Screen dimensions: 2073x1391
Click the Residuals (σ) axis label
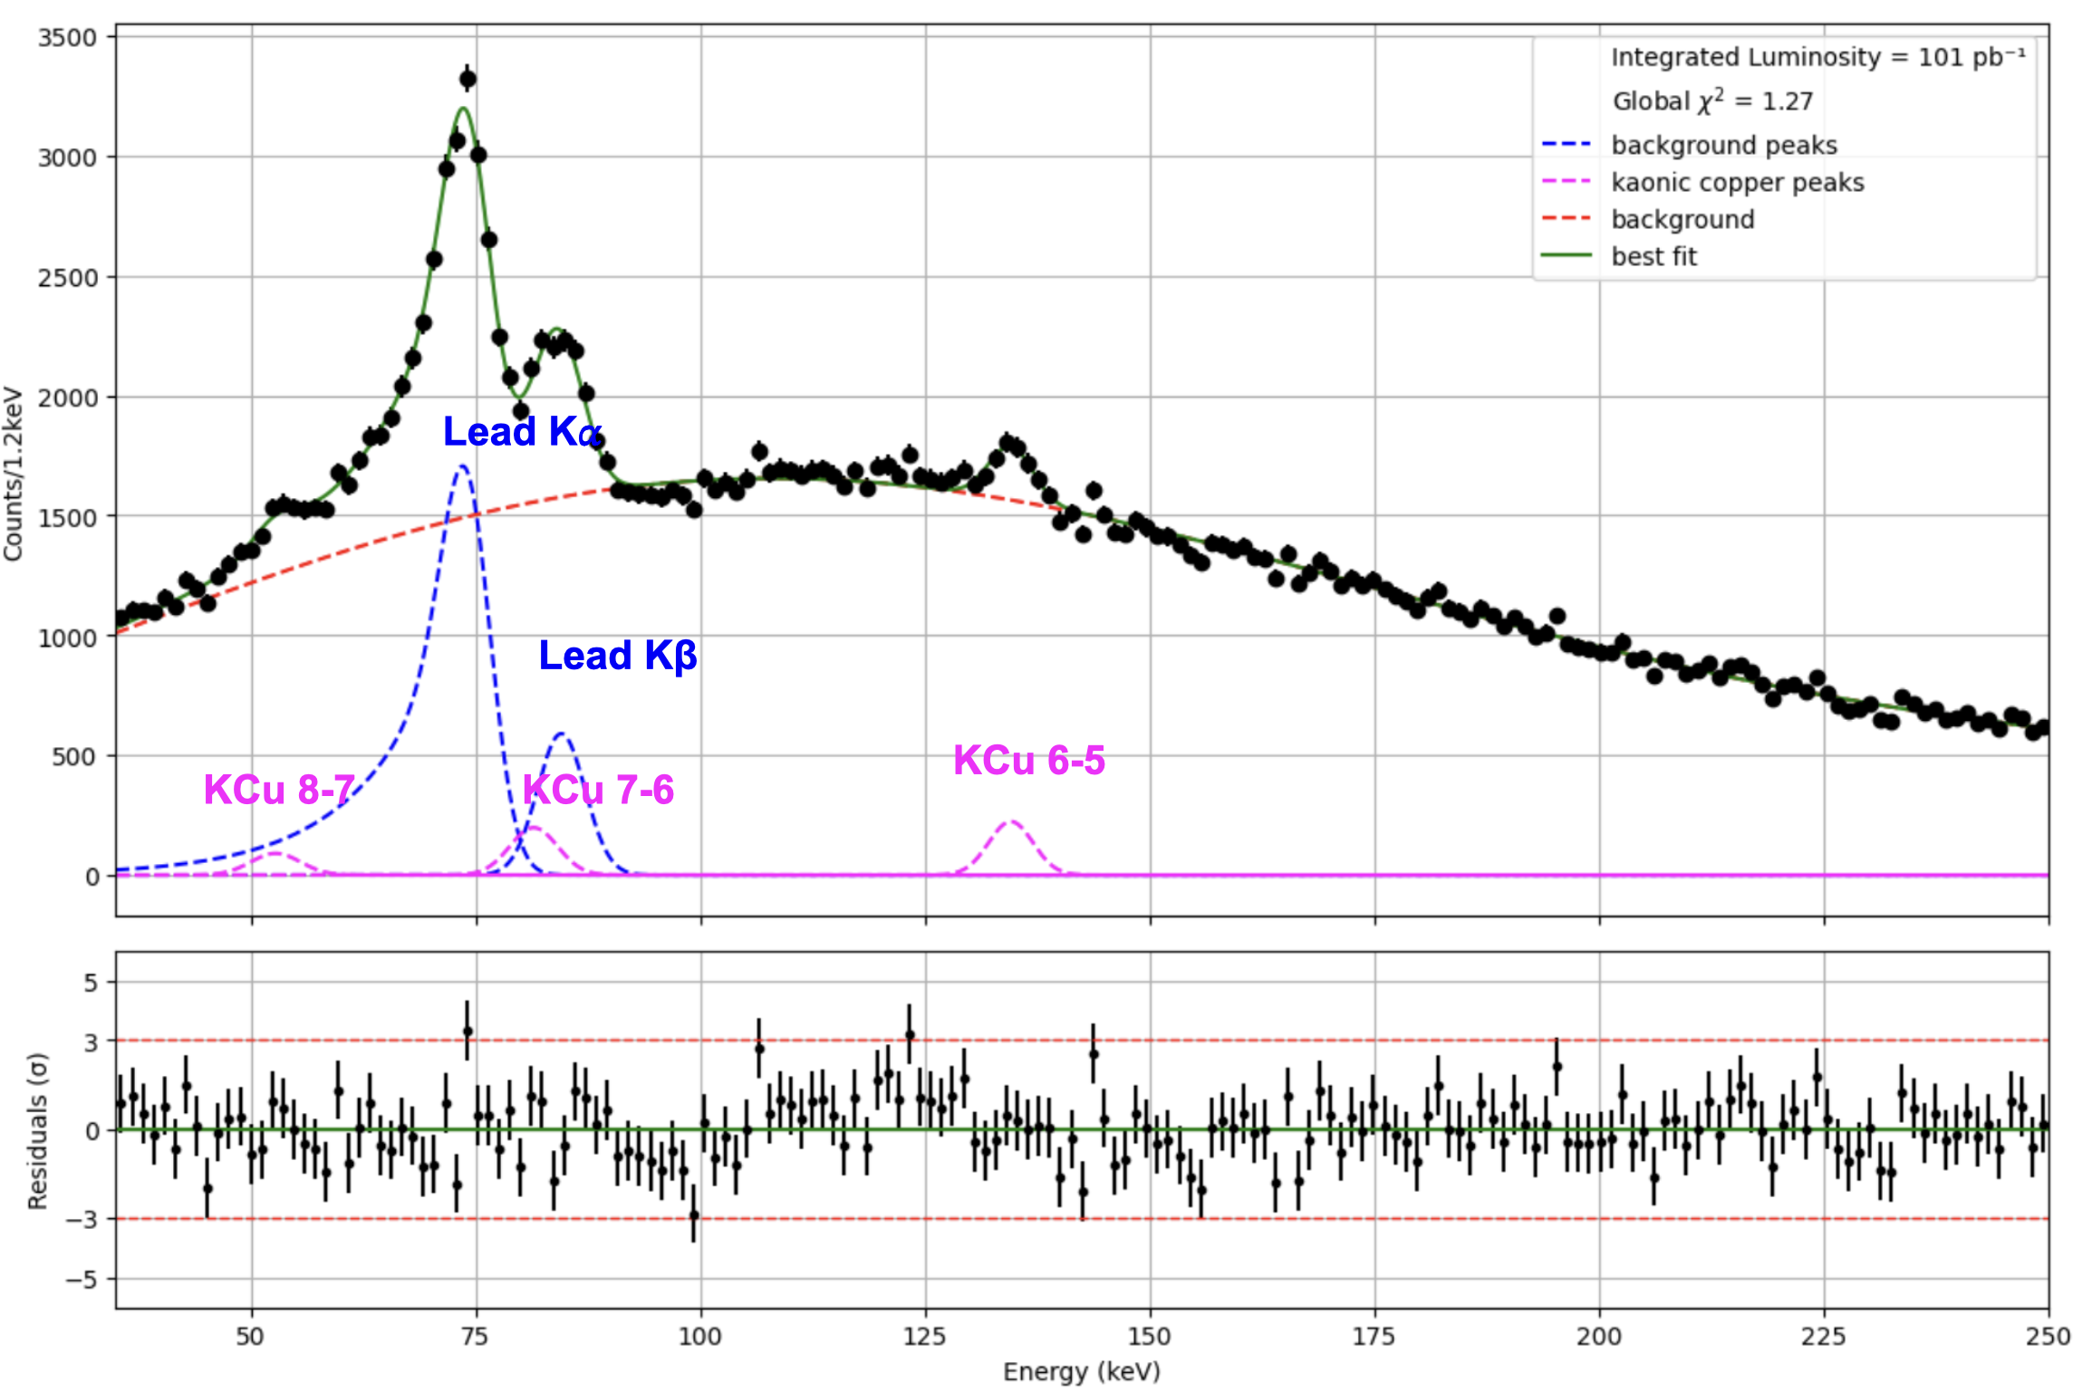37,1131
